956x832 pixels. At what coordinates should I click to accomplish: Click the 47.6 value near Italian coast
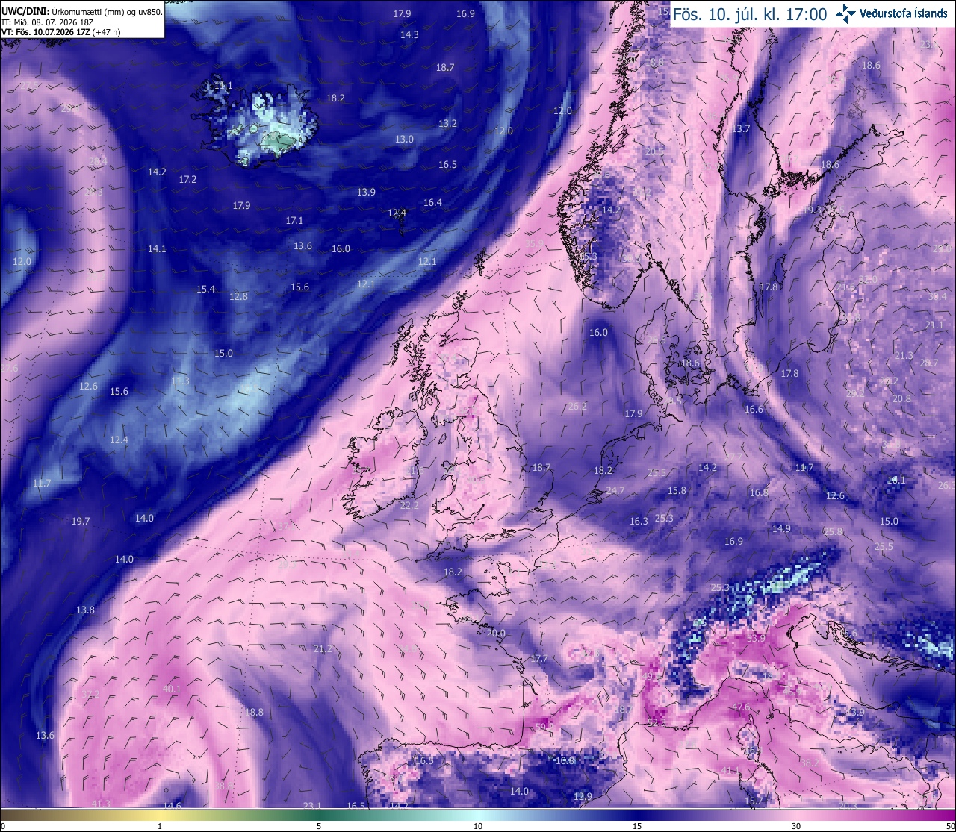pyautogui.click(x=741, y=707)
